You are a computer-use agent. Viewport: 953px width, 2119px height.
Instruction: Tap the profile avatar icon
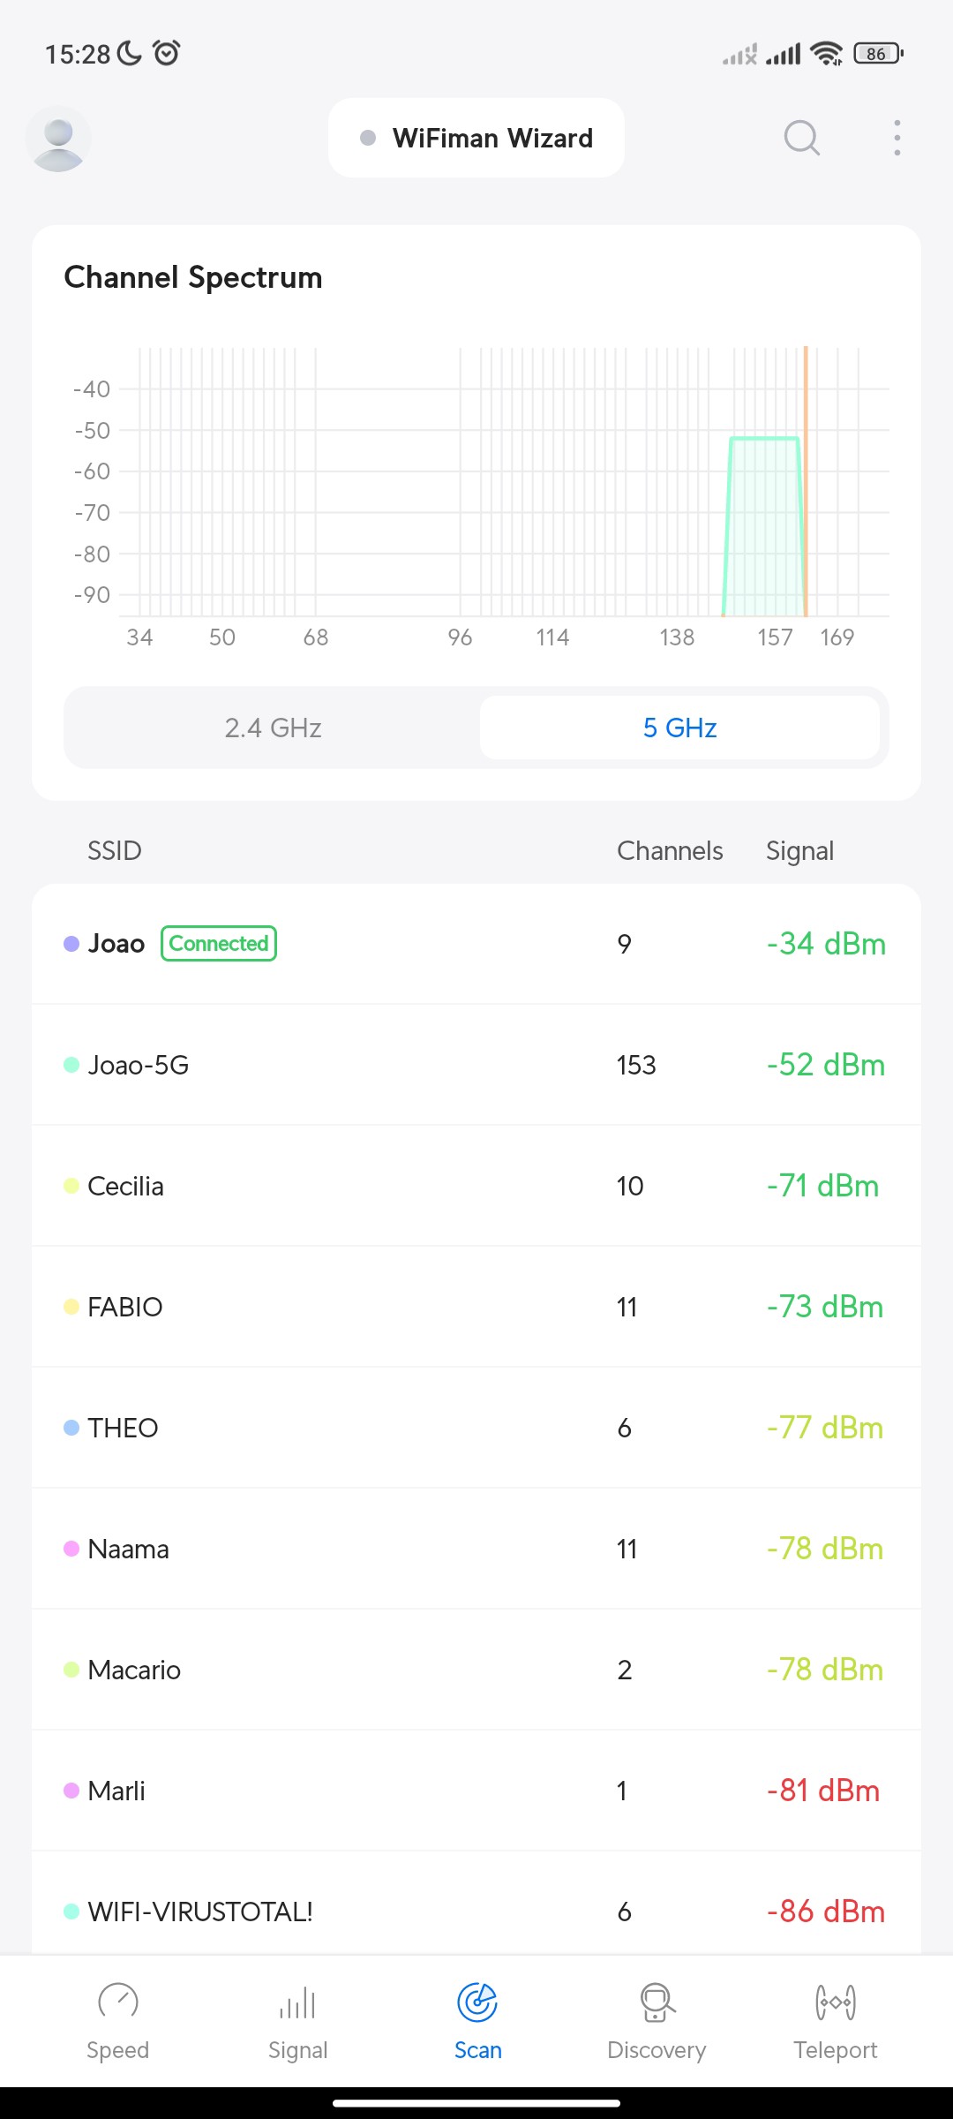[x=58, y=139]
